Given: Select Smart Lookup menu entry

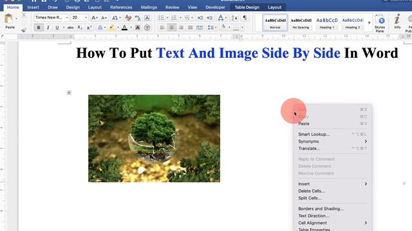Looking at the screenshot, I should pyautogui.click(x=333, y=134).
